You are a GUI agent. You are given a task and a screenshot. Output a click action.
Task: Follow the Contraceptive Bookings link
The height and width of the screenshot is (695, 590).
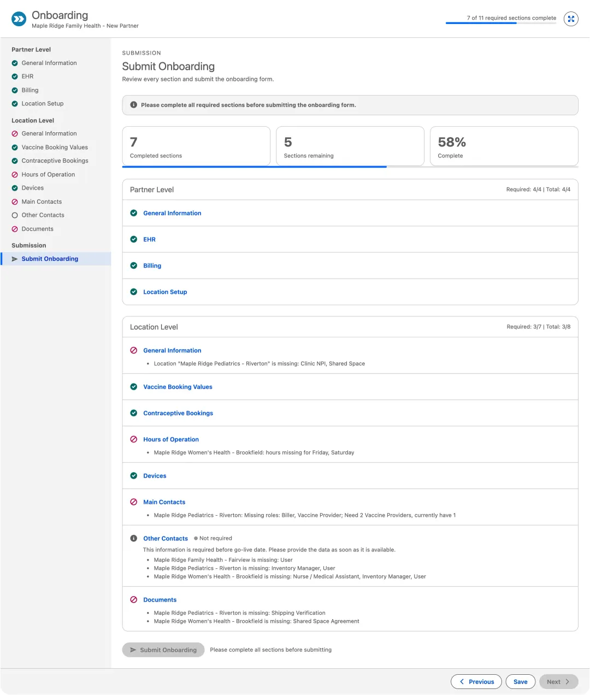(178, 413)
